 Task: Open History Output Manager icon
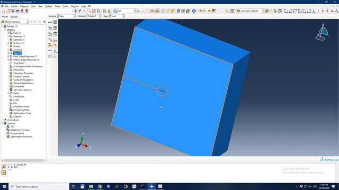coord(55,34)
